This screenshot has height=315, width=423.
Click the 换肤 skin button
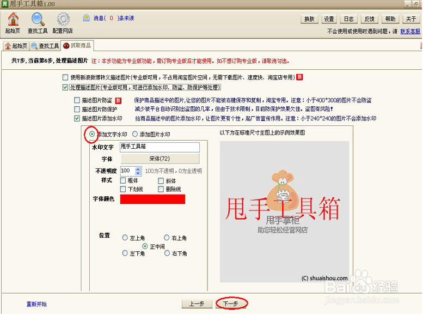(309, 19)
